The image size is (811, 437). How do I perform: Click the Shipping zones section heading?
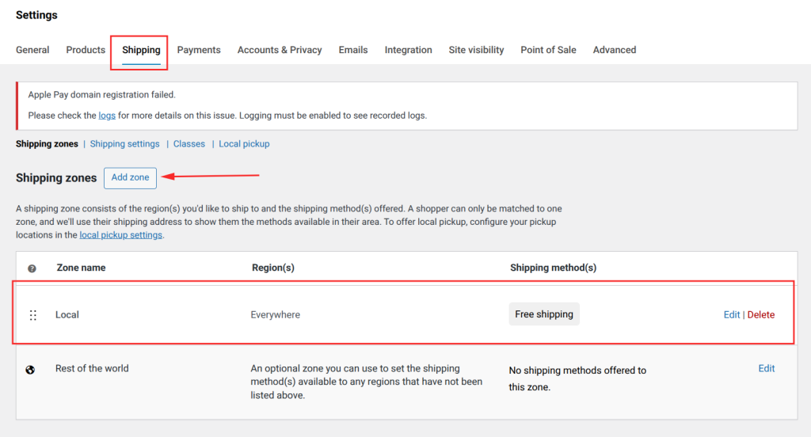pos(56,178)
